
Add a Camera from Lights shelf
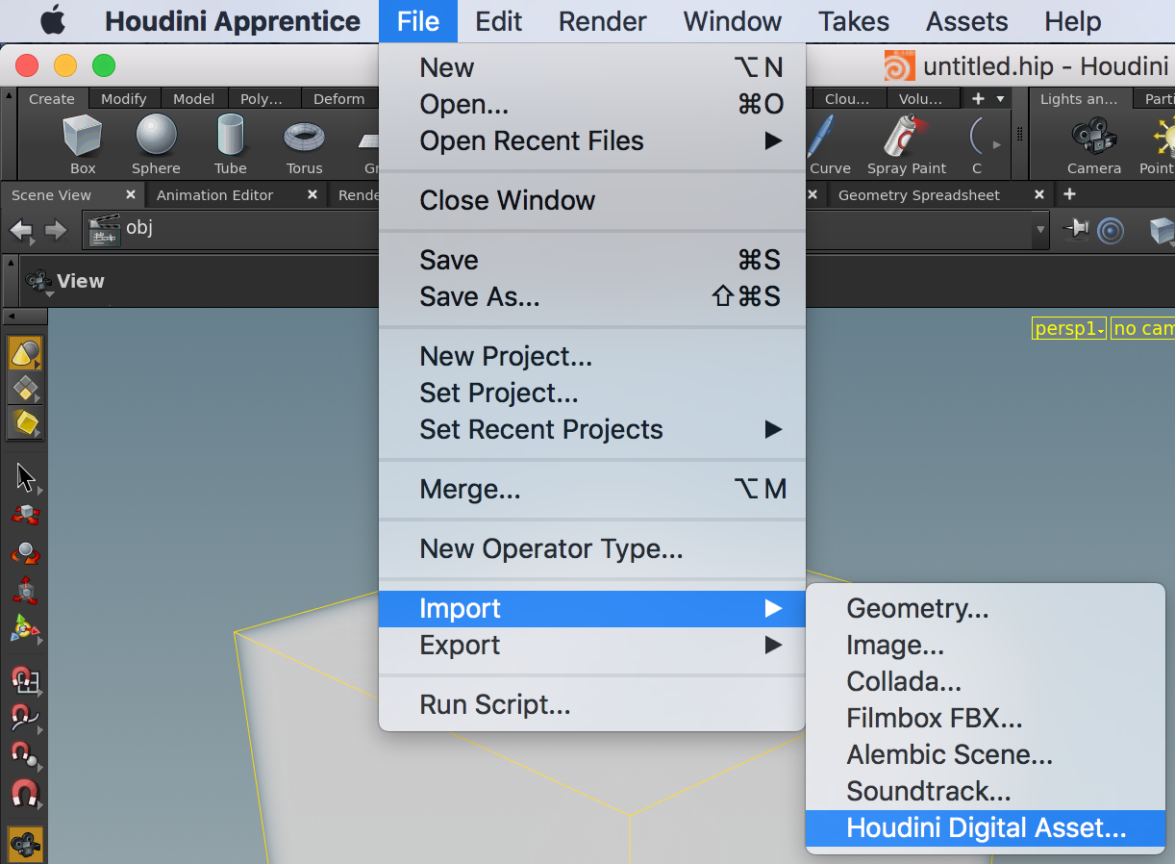1093,144
